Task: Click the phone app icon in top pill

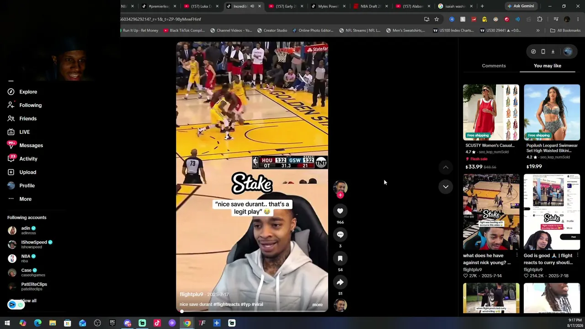Action: pyautogui.click(x=543, y=52)
